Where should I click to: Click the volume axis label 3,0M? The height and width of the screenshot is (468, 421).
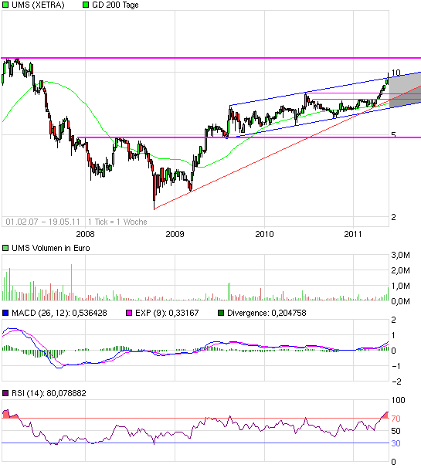401,255
